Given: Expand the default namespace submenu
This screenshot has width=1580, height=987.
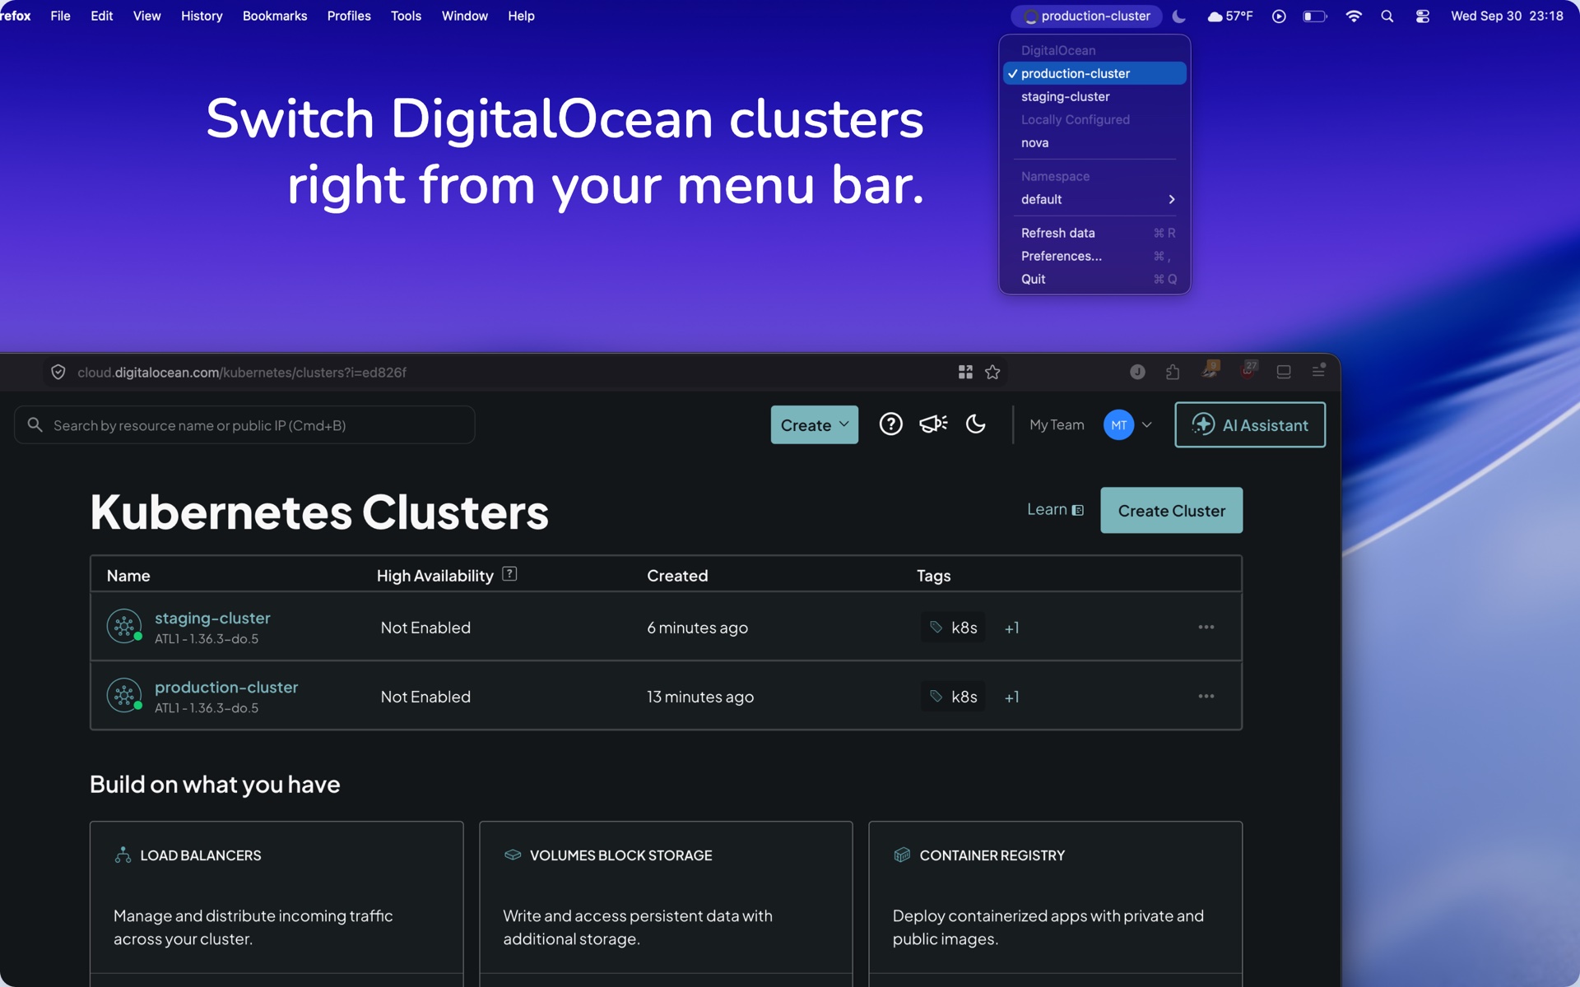Looking at the screenshot, I should tap(1094, 199).
